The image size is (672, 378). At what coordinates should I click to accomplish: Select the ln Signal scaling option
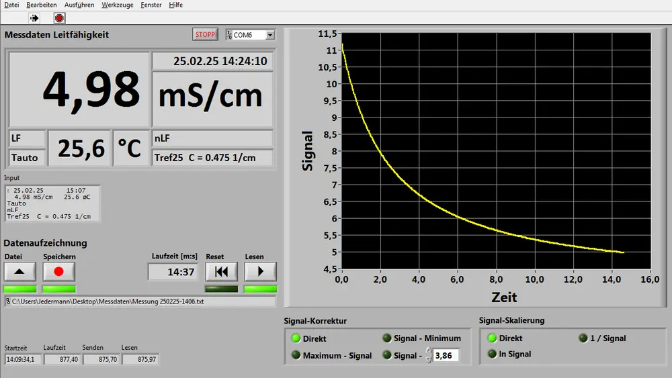click(493, 354)
